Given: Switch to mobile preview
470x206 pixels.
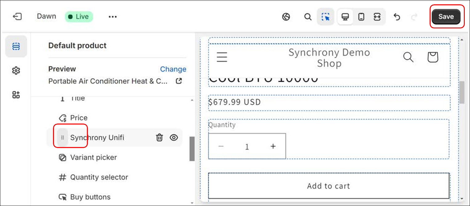Looking at the screenshot, I should point(361,17).
